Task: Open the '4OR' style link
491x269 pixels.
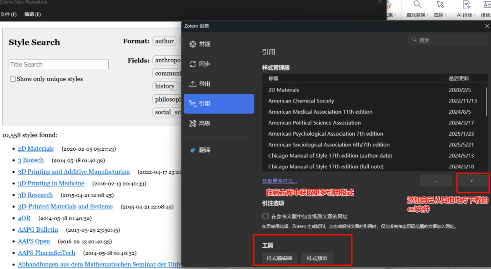Action: click(x=24, y=218)
